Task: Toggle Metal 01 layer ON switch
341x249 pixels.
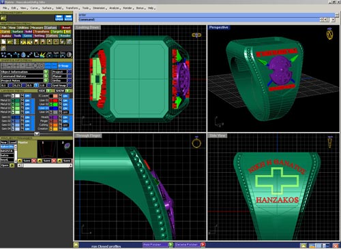Action: click(x=27, y=101)
